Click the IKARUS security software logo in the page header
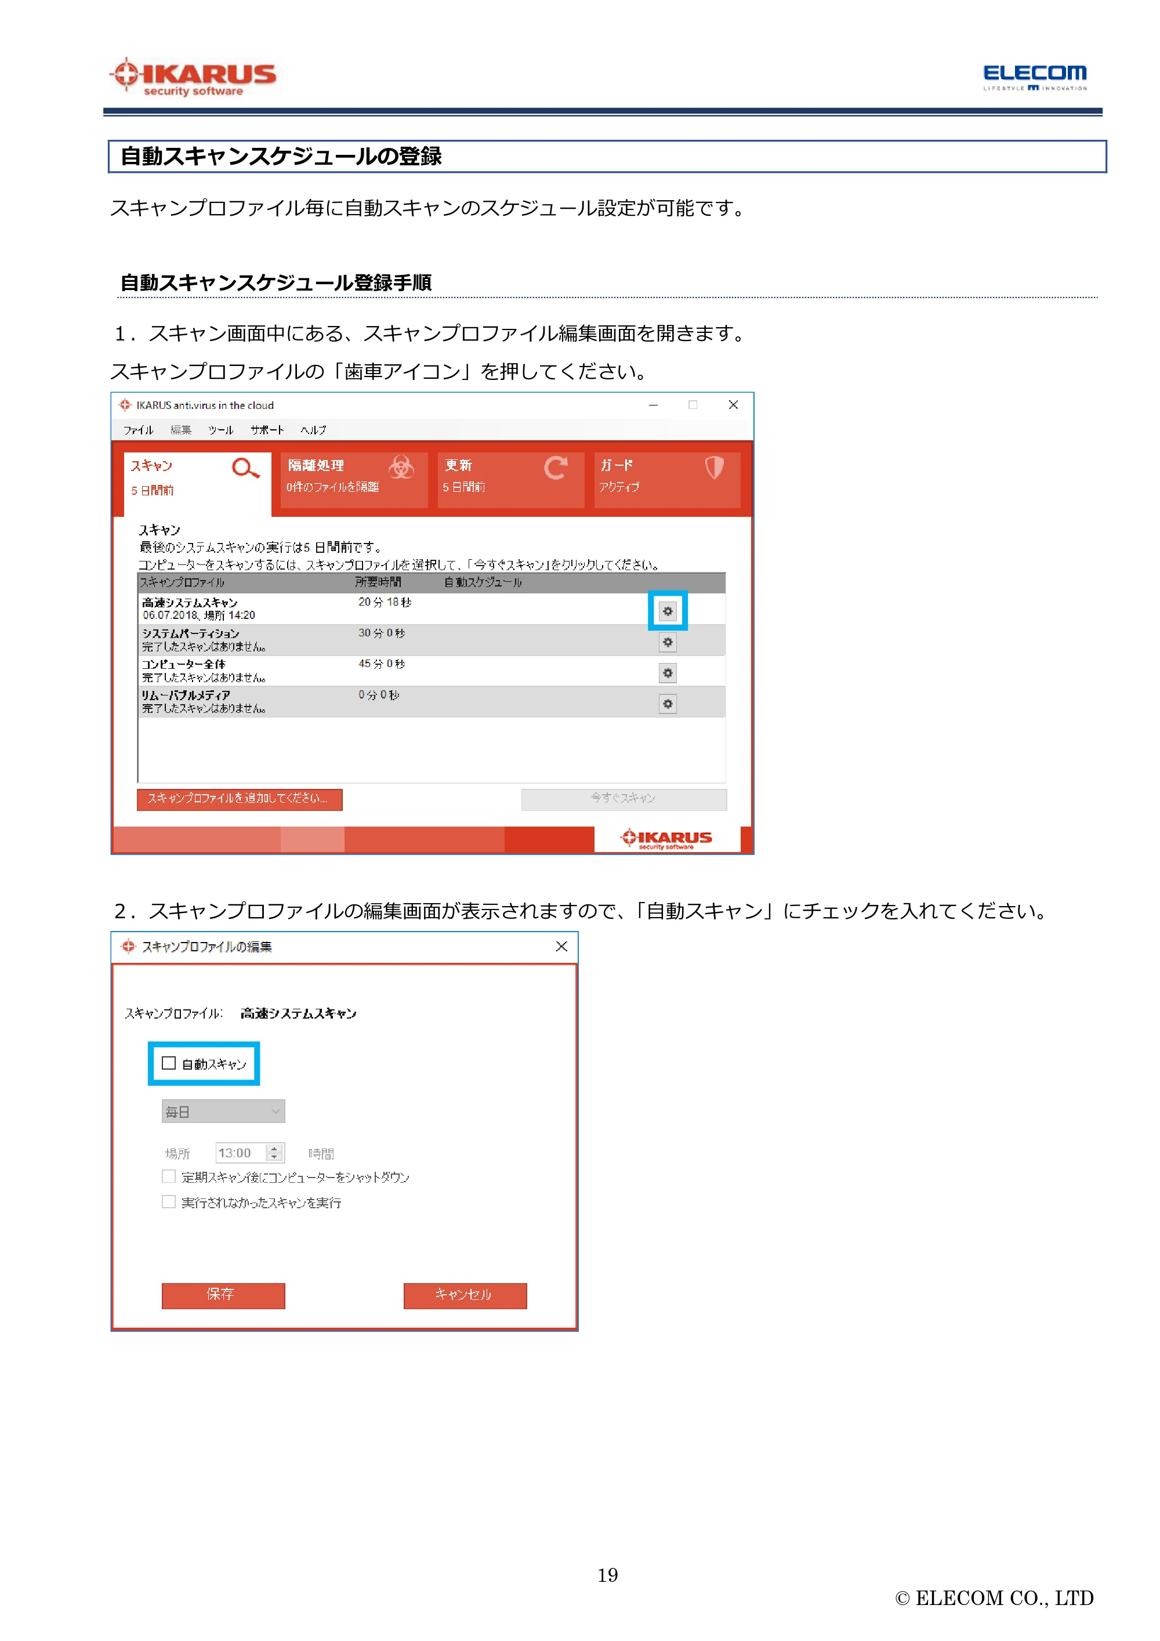The width and height of the screenshot is (1160, 1641). [192, 77]
